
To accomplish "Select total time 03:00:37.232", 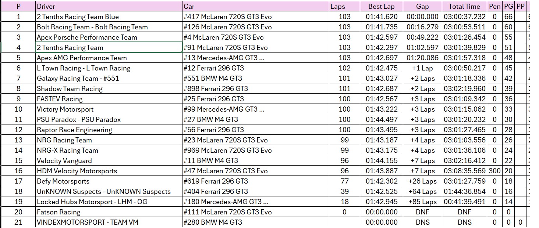I will 465,17.
